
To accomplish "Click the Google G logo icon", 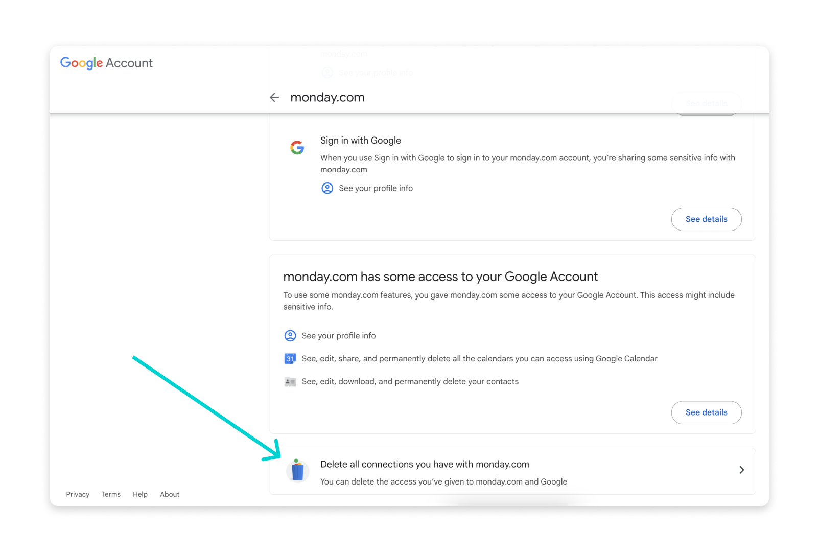I will (297, 148).
